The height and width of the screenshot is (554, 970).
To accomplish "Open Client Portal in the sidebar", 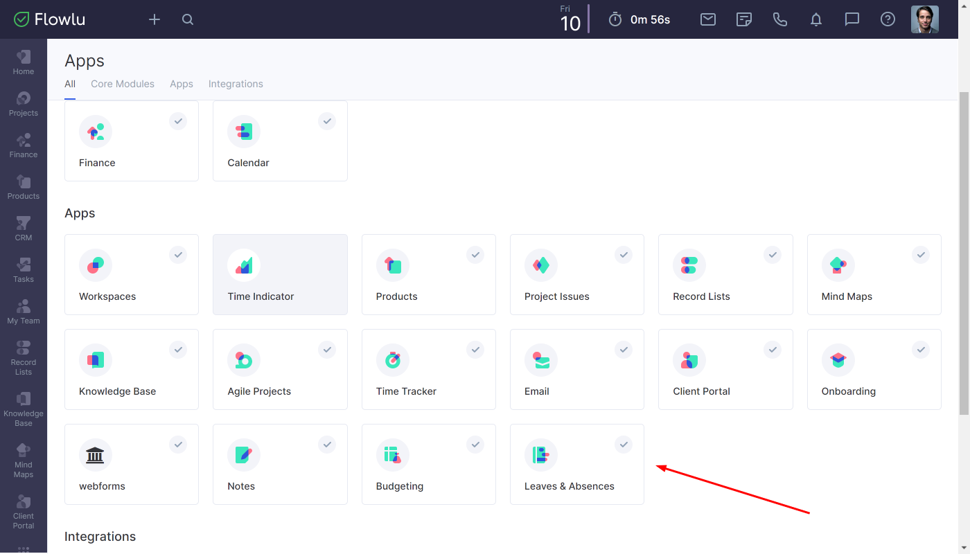I will click(24, 511).
